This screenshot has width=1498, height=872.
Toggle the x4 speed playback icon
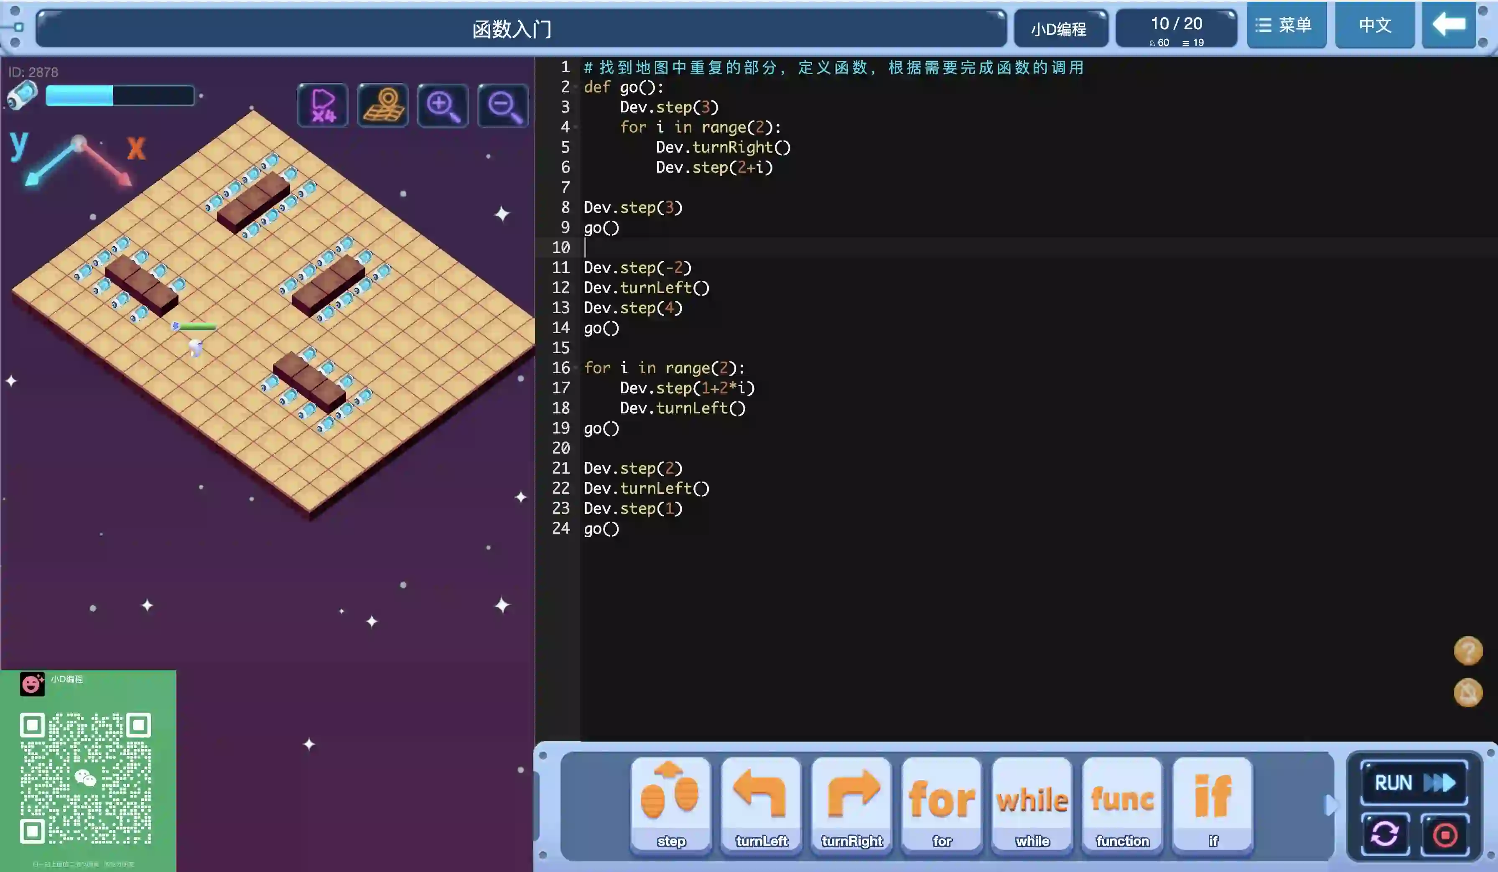323,106
